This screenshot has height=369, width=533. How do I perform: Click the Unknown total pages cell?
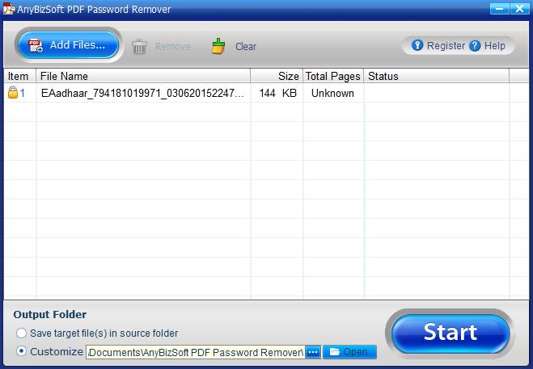tap(332, 93)
